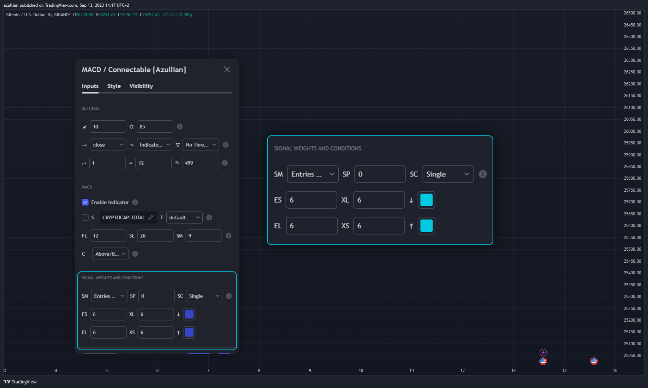Close the MACD / Connectable settings dialog

click(x=227, y=70)
